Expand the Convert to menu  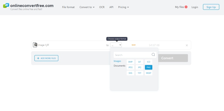[x=87, y=7]
